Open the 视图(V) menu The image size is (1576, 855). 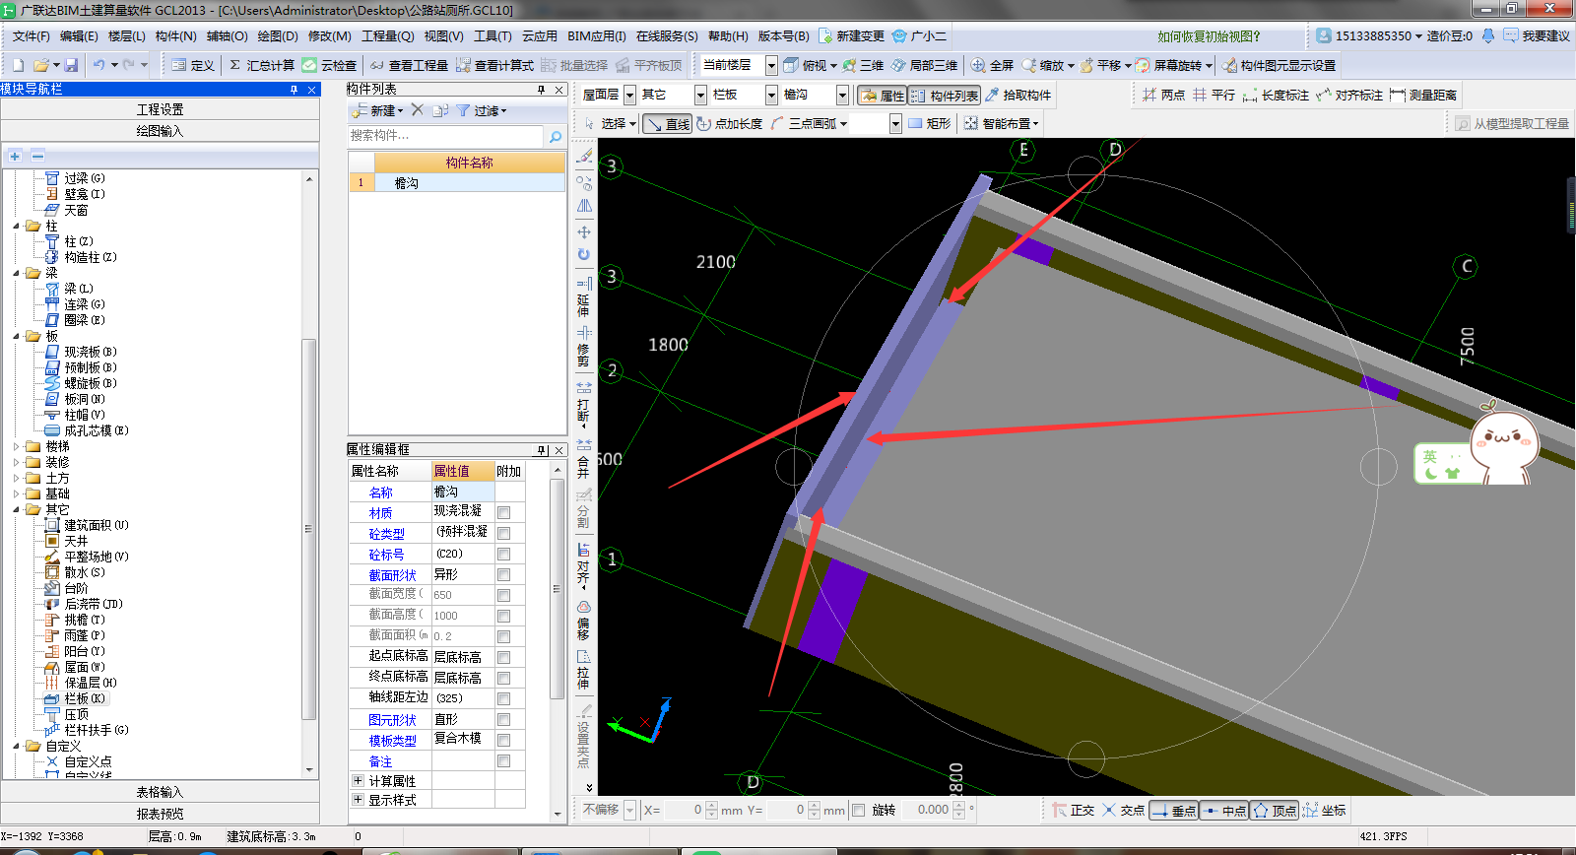click(x=444, y=35)
